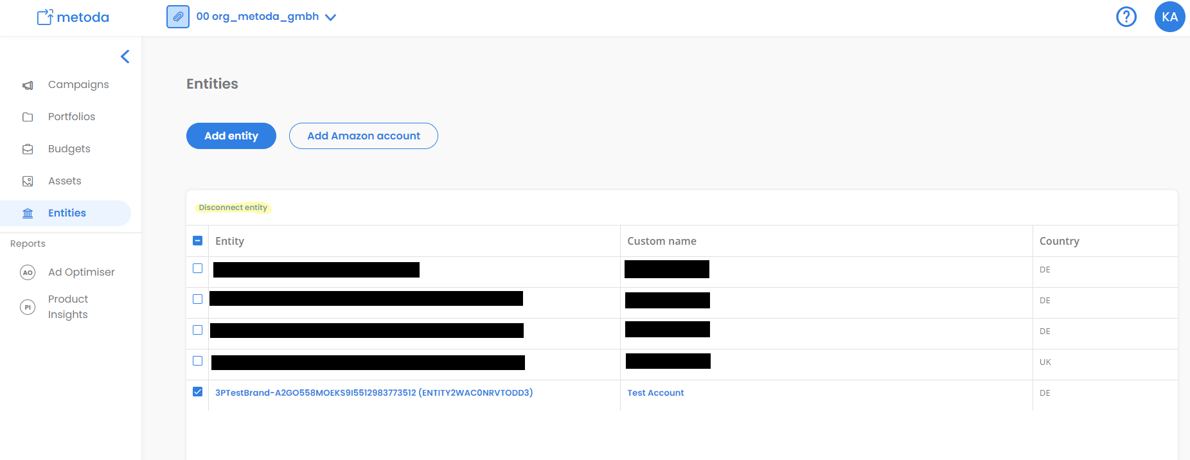Open the Campaigns section

pyautogui.click(x=78, y=85)
